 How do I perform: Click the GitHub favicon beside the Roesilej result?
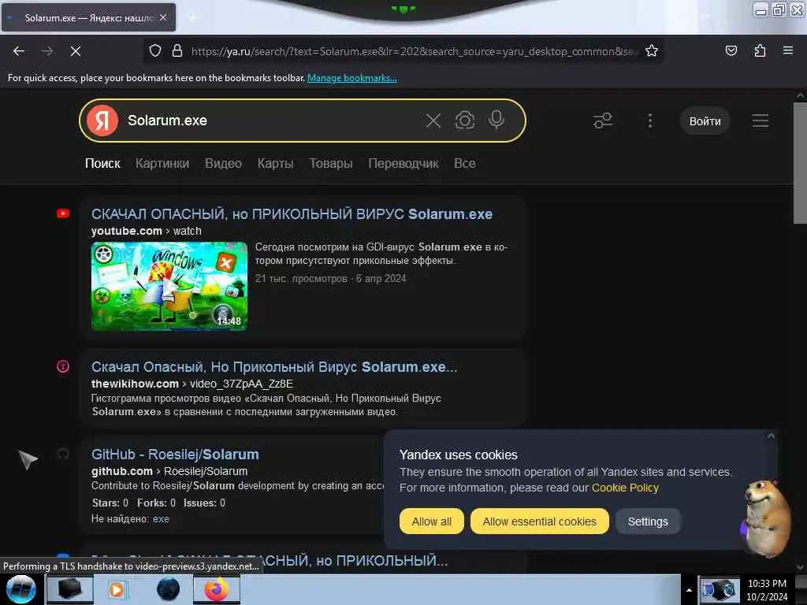pyautogui.click(x=63, y=454)
